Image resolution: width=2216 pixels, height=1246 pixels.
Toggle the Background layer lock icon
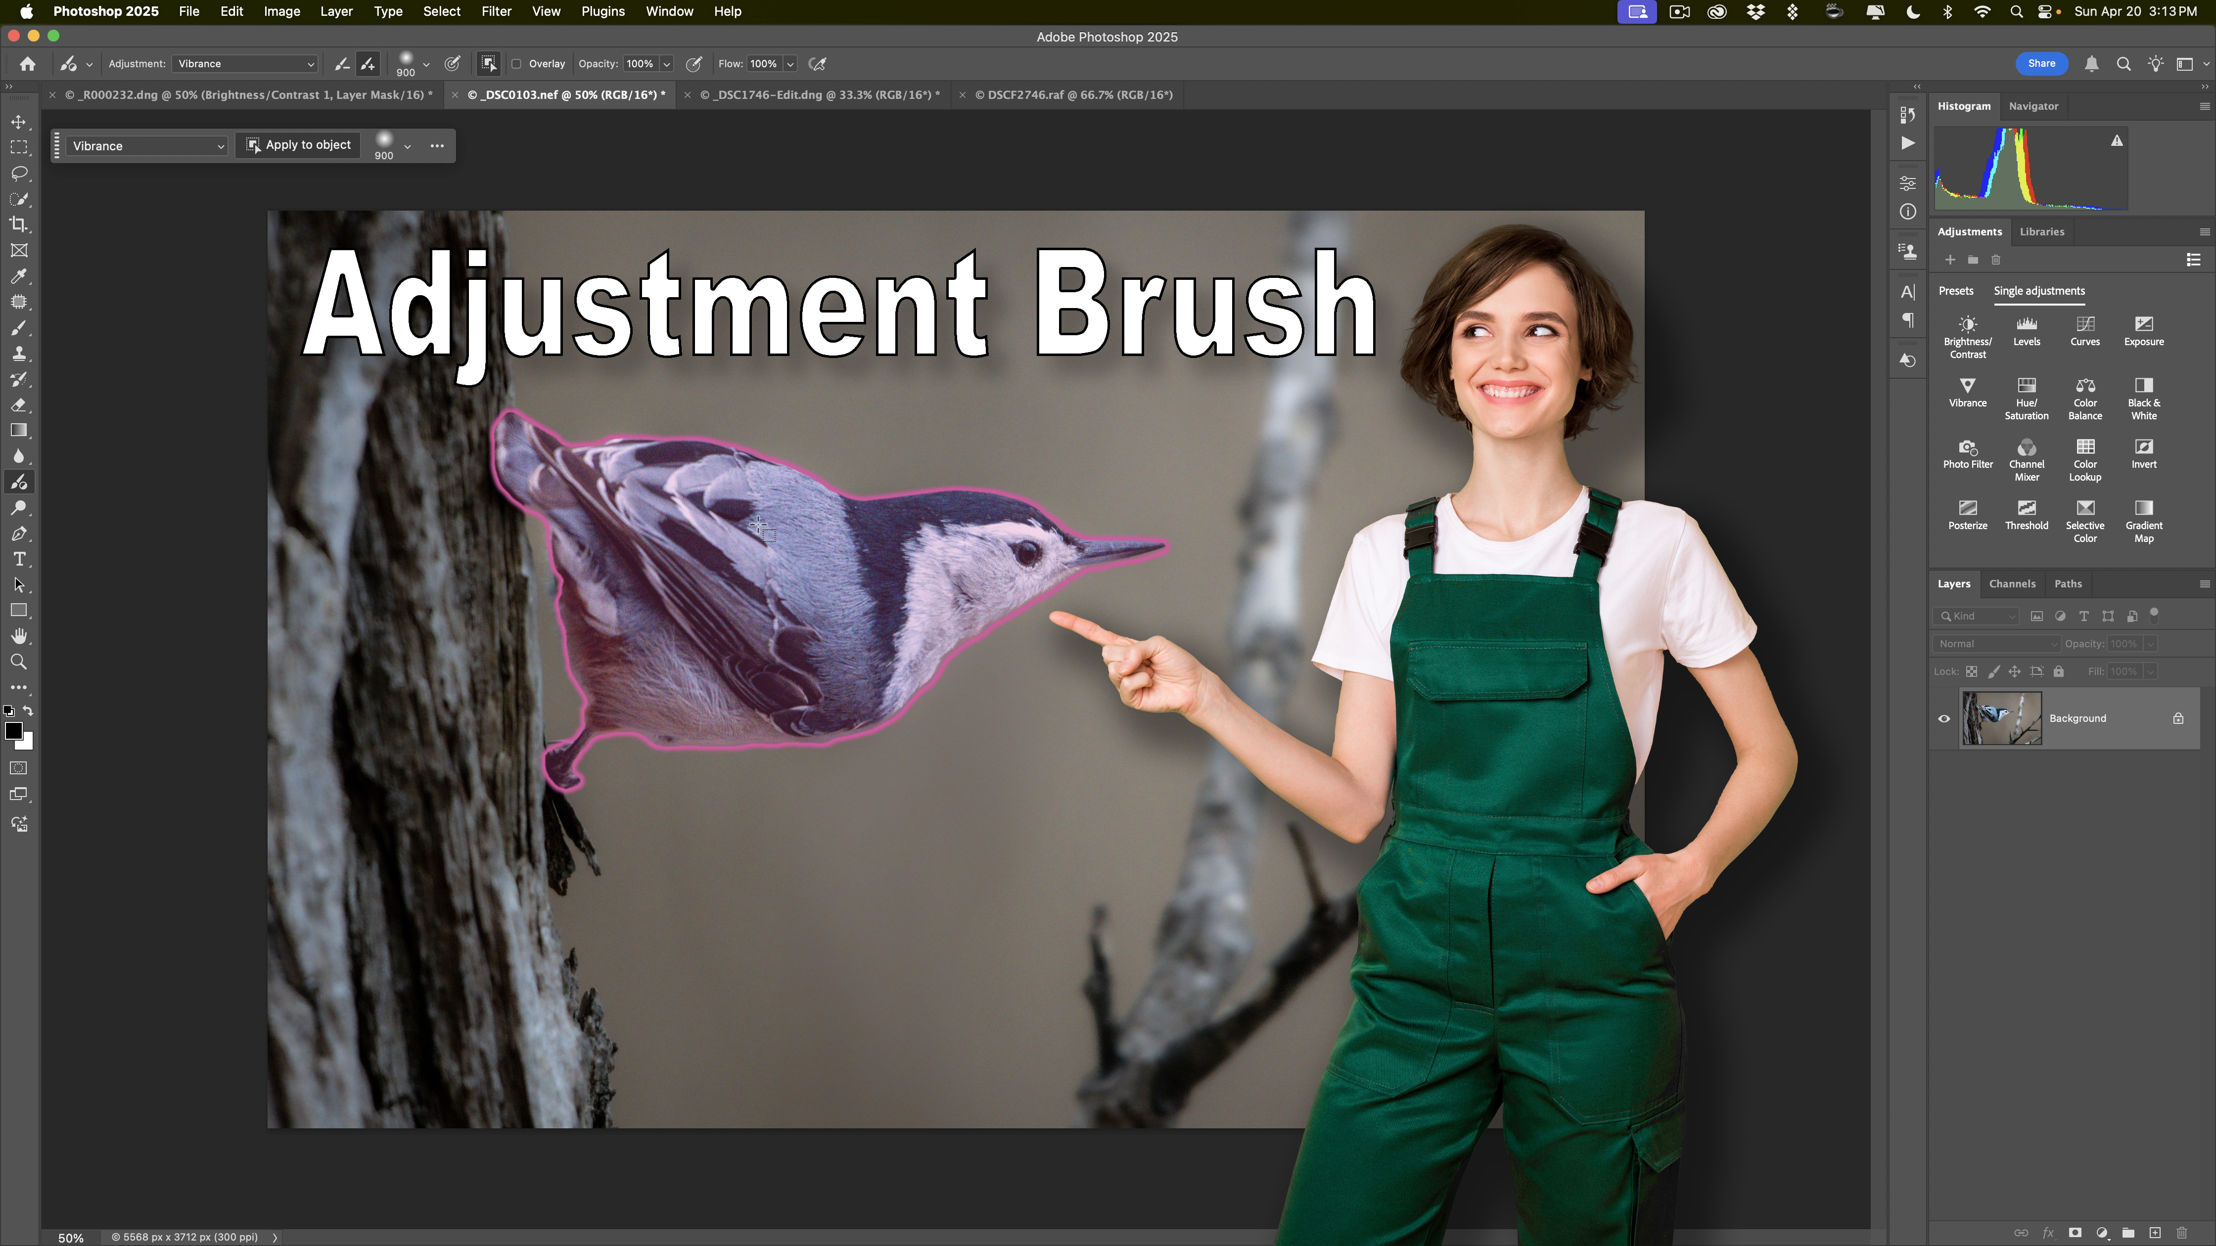click(2177, 718)
